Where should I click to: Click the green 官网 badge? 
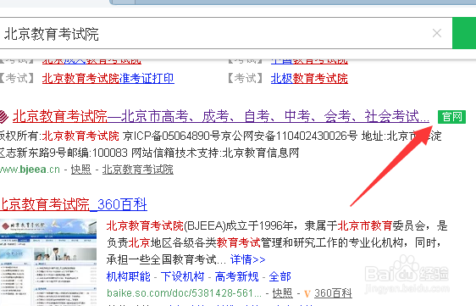[451, 117]
